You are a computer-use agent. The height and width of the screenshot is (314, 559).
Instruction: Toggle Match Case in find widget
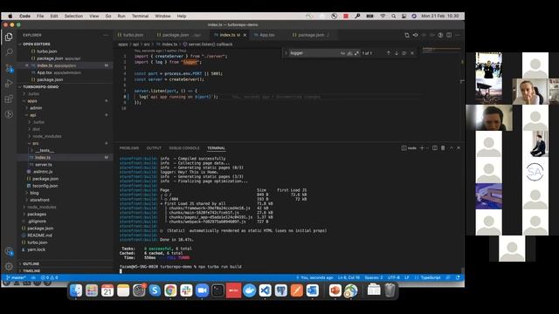tap(342, 53)
